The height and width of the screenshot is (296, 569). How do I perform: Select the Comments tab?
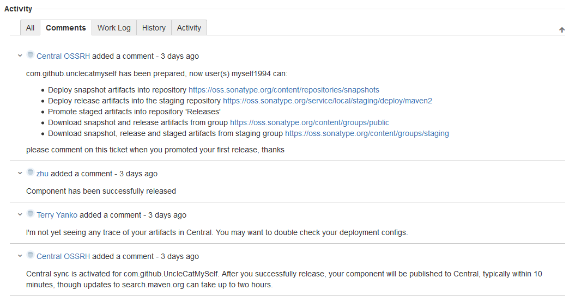tap(66, 28)
